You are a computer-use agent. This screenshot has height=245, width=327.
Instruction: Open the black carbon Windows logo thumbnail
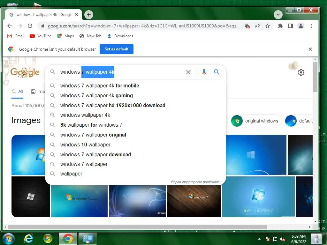click(31, 197)
